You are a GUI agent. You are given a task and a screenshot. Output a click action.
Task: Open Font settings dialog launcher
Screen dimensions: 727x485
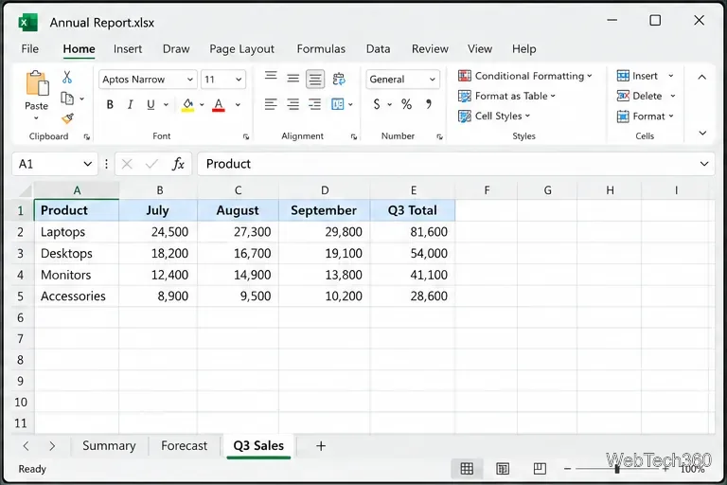click(x=246, y=137)
